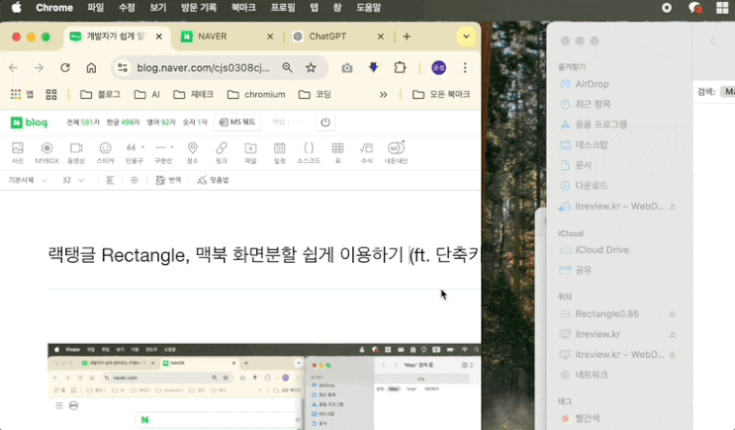Image resolution: width=735 pixels, height=430 pixels.
Task: Open the Chrome apps grid (앱) shortcut
Action: coord(22,95)
